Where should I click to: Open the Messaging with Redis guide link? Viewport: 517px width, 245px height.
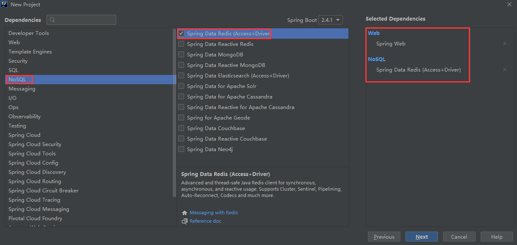point(214,213)
